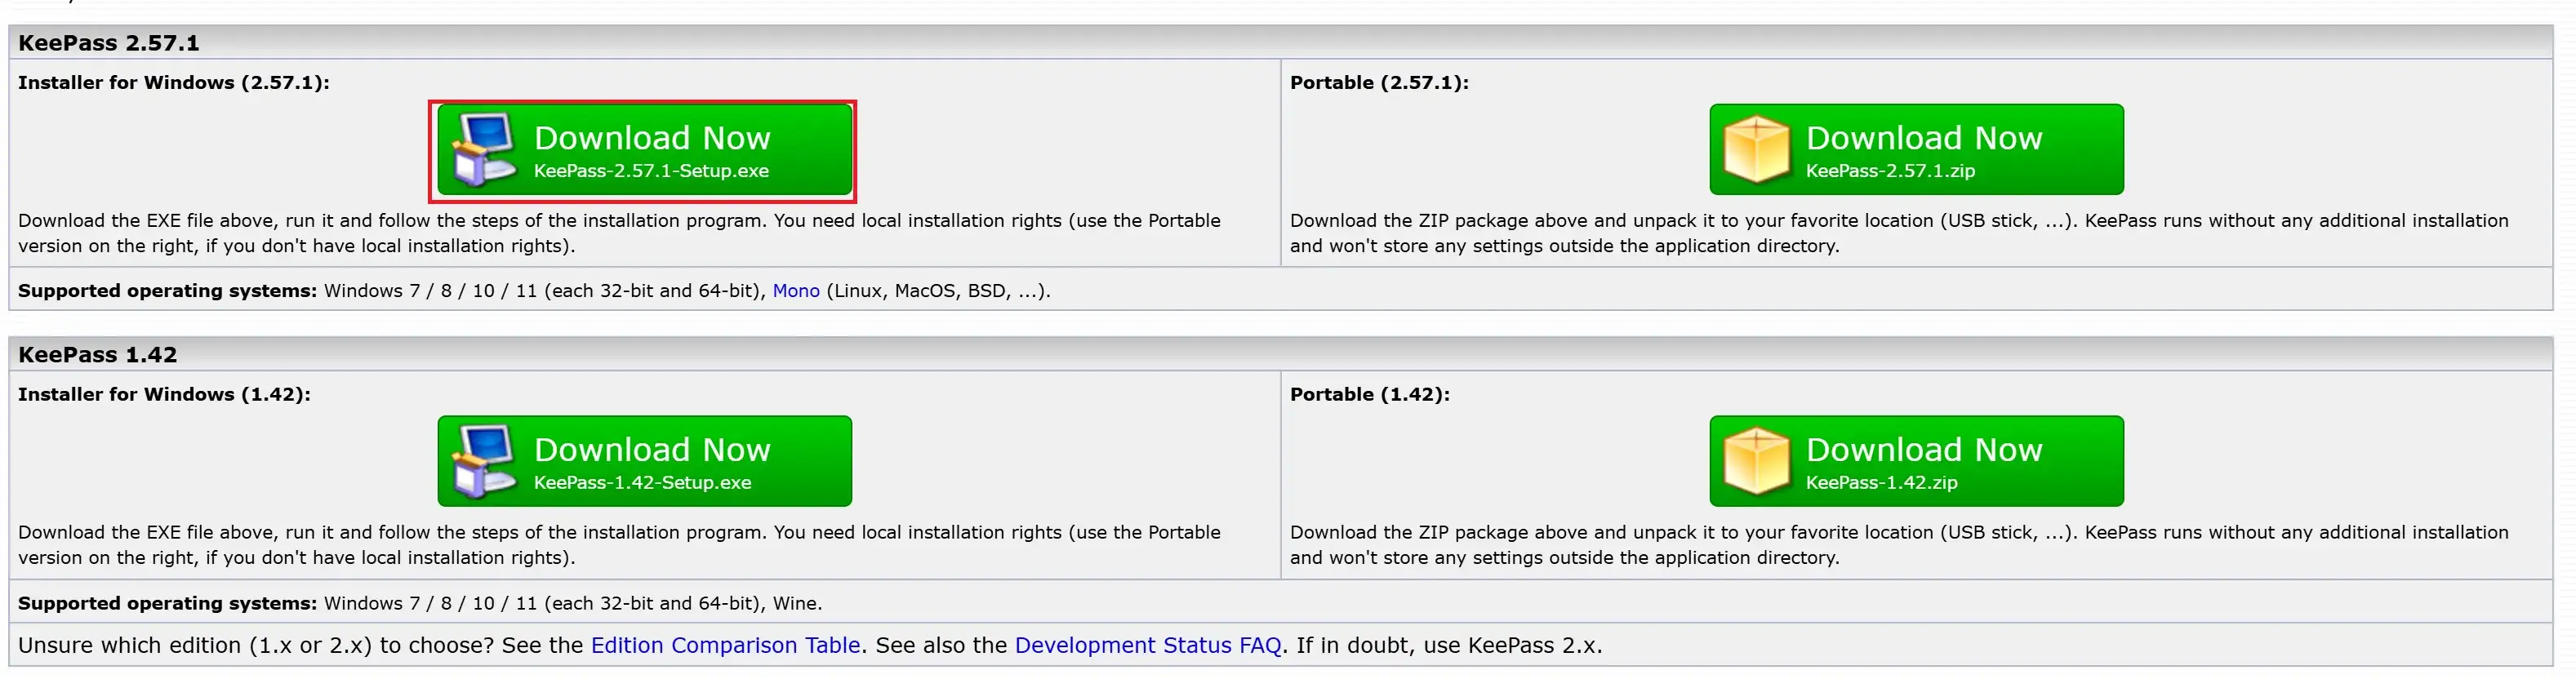Click "Supported operating systems" label beside the Mono link
The image size is (2576, 679).
pyautogui.click(x=167, y=291)
